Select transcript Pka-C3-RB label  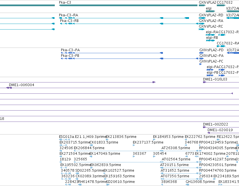tap(69, 21)
